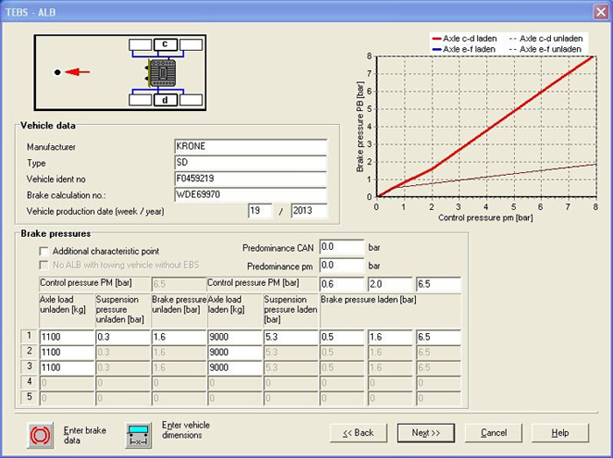Edit production year field 2013

tap(309, 211)
